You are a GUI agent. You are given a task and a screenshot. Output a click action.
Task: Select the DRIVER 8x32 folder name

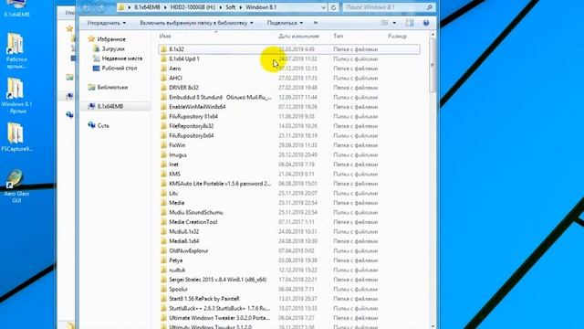point(183,88)
